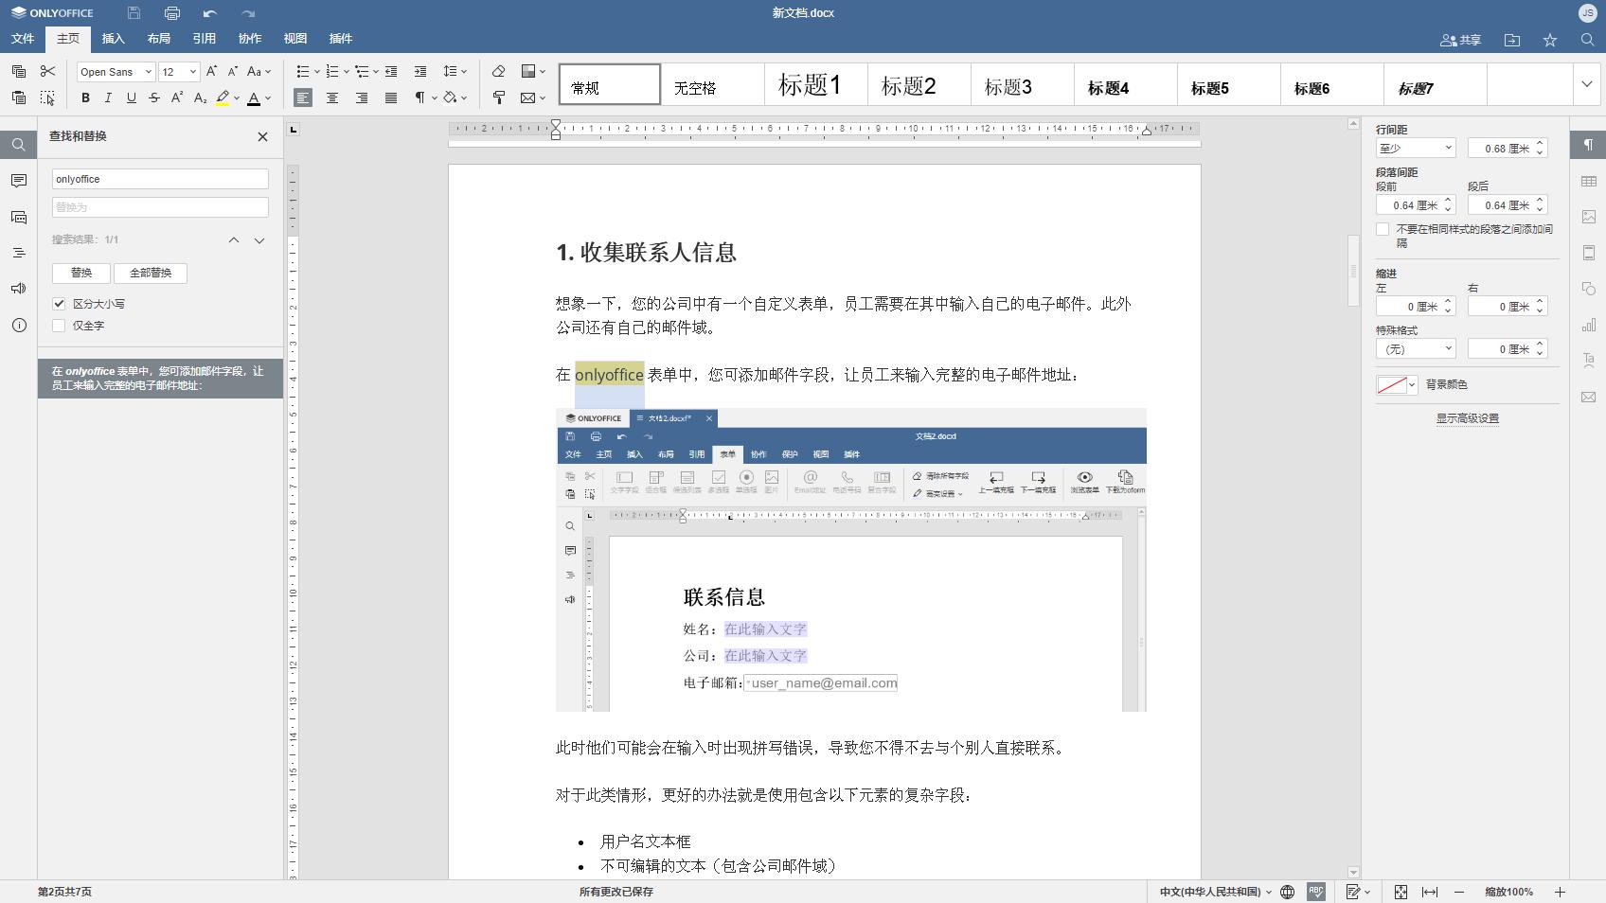The width and height of the screenshot is (1606, 903).
Task: Apply Bold formatting to selected text
Action: pyautogui.click(x=85, y=97)
